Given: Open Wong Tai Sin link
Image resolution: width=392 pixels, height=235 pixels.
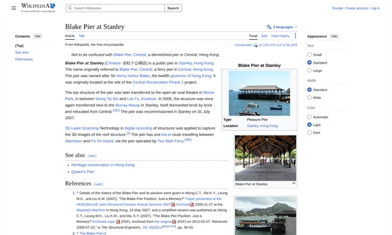Looking at the screenshot, I should tap(107, 99).
